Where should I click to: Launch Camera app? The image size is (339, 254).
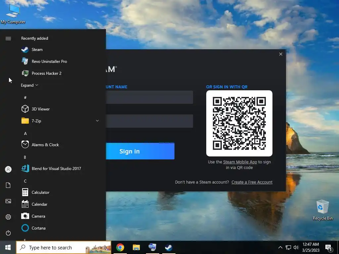[61, 216]
